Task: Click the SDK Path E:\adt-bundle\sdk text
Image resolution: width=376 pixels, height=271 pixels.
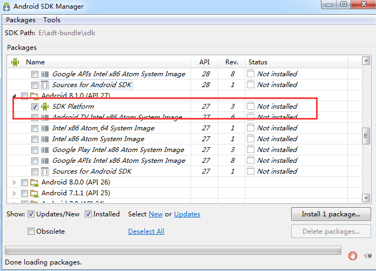Action: pyautogui.click(x=66, y=33)
